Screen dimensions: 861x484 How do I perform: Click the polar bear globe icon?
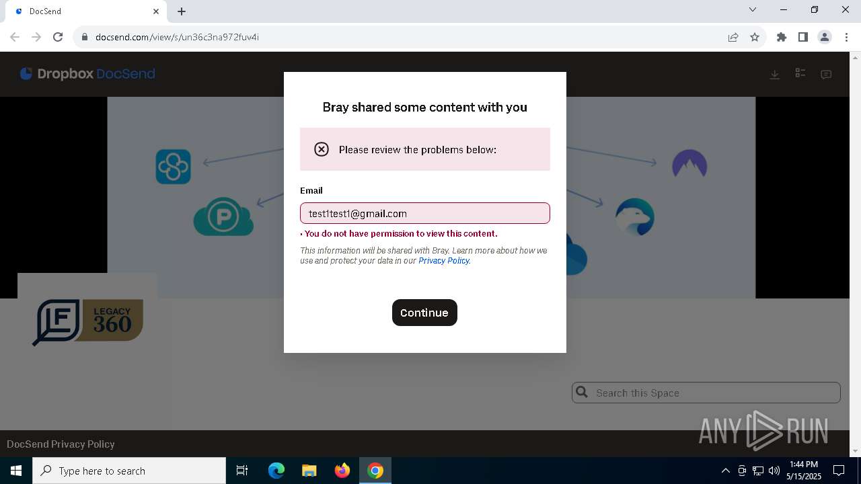[635, 217]
